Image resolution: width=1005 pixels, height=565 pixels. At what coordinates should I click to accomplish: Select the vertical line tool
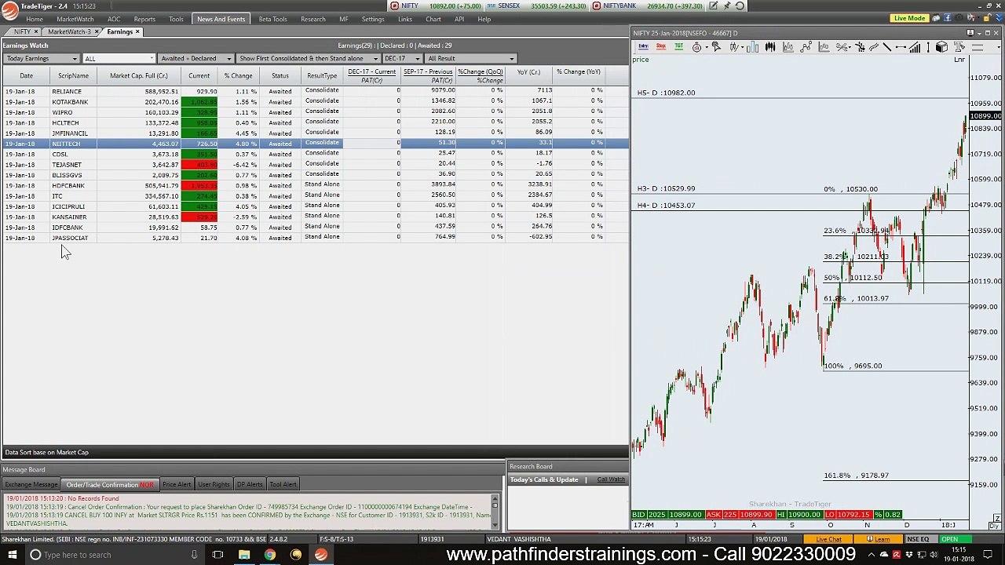pos(928,47)
